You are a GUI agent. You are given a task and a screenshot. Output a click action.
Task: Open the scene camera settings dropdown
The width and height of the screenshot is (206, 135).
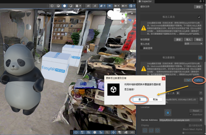[124, 6]
